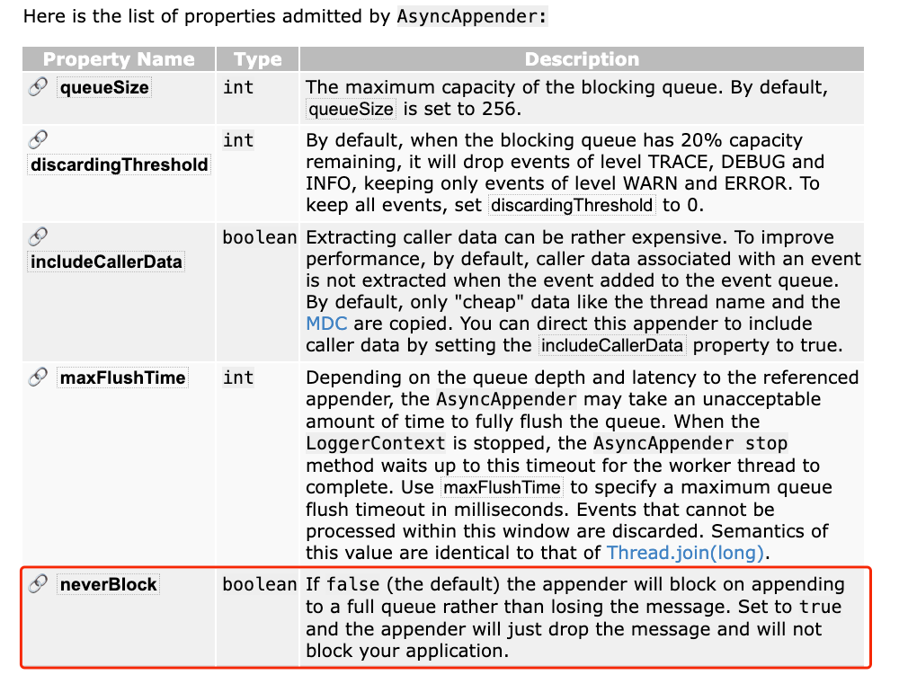This screenshot has height=675, width=899.
Task: Click the anchor link icon beside queueSize
Action: (38, 86)
